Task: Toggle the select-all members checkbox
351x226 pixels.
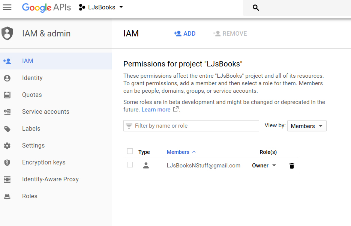Action: click(x=130, y=151)
